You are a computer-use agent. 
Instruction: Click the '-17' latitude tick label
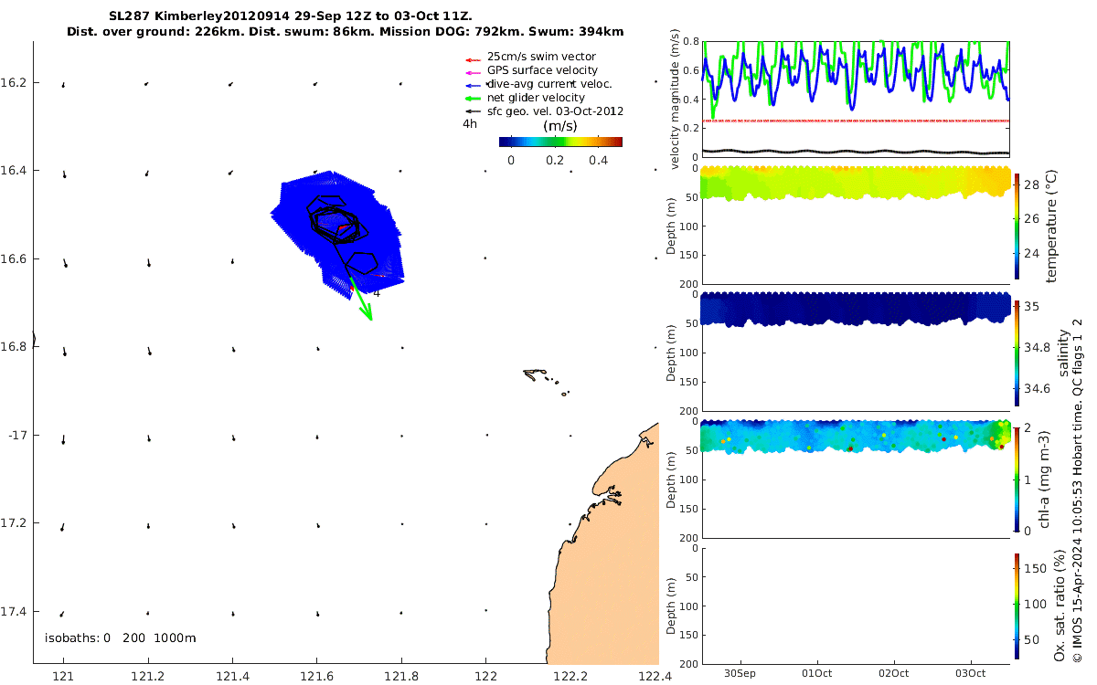[17, 435]
